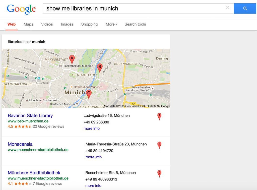
Task: Select map pin C near Munich label
Action: [x=89, y=94]
